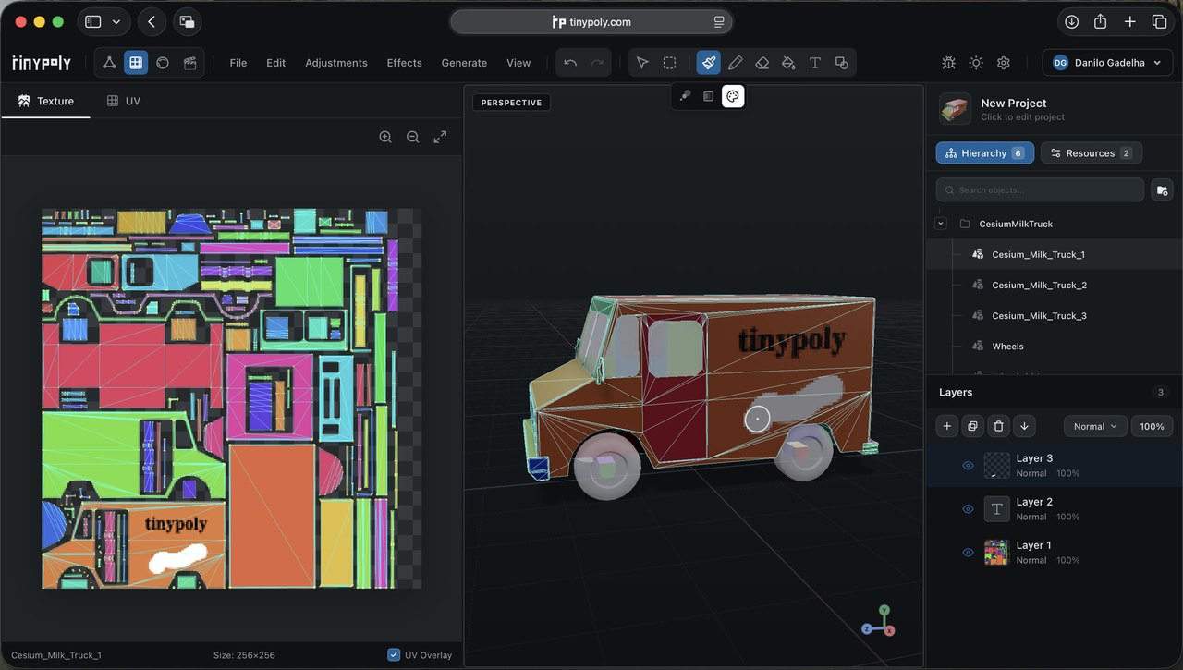Screen dimensions: 1183x670
Task: Delete the selected layer
Action: pyautogui.click(x=997, y=426)
